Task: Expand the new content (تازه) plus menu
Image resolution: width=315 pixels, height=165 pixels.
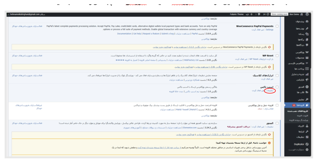Action: (x=251, y=14)
